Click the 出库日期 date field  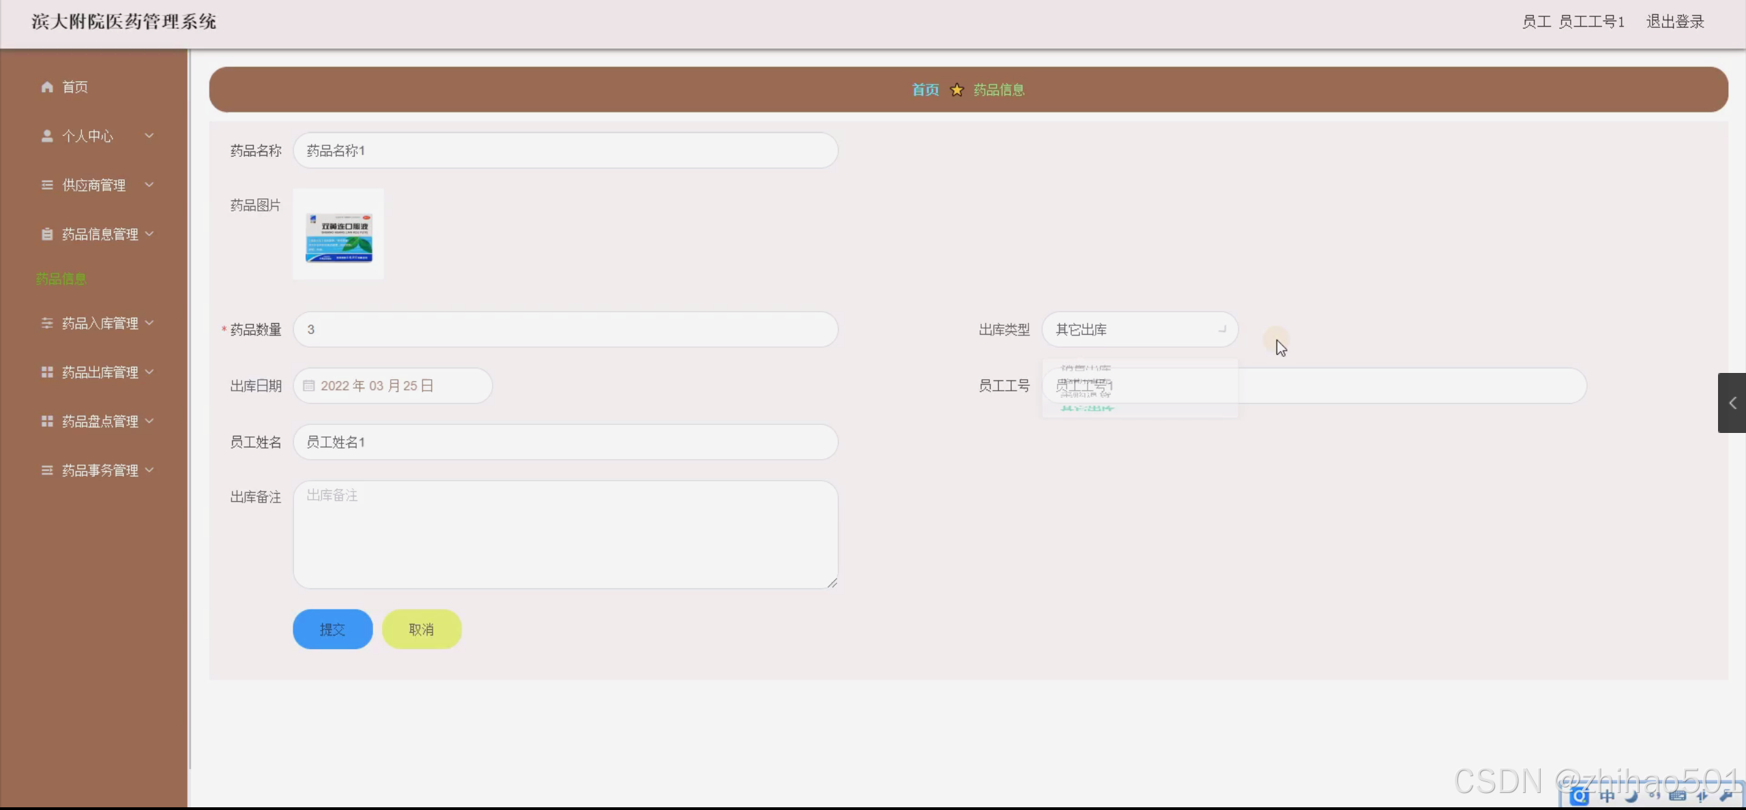click(392, 386)
